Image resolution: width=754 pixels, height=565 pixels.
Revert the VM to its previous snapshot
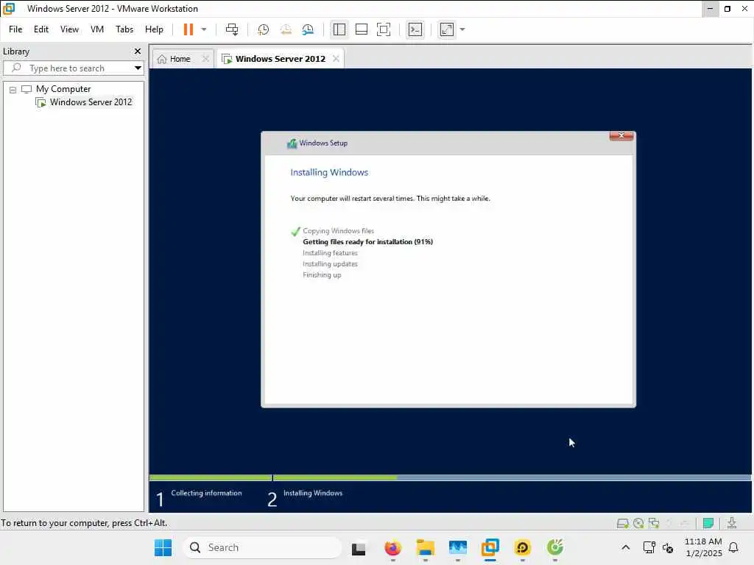286,29
